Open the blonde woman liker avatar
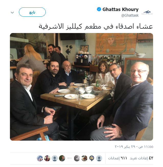Viewport: 163px width, 167px height. click(x=62, y=158)
